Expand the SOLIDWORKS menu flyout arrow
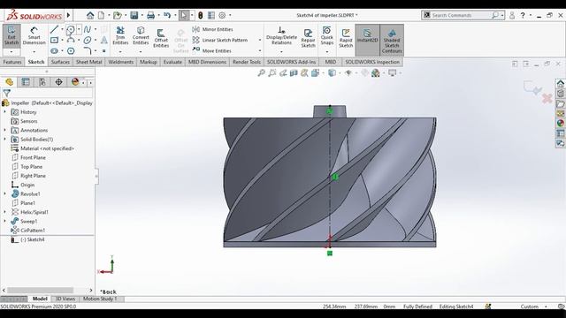566x318 pixels. 69,15
